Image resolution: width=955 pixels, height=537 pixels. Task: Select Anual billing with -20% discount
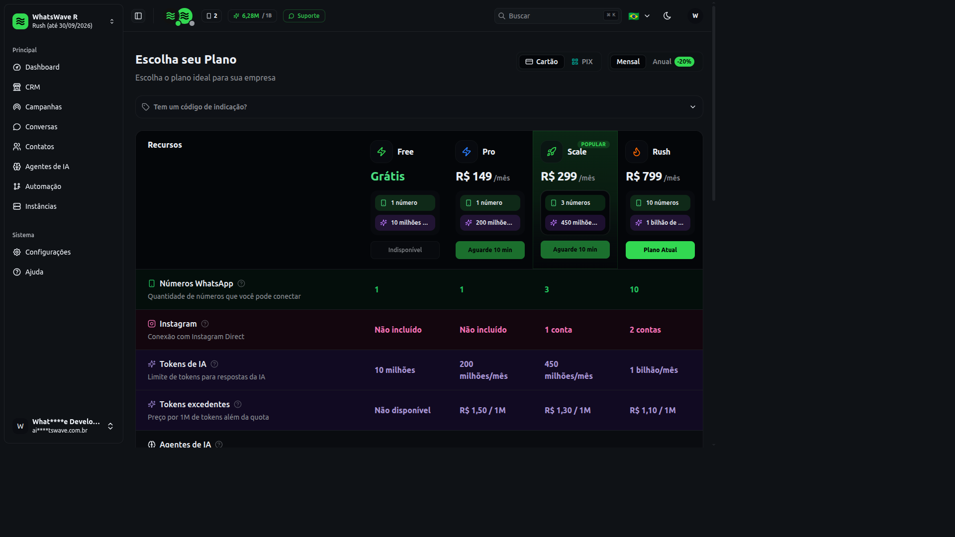coord(673,62)
